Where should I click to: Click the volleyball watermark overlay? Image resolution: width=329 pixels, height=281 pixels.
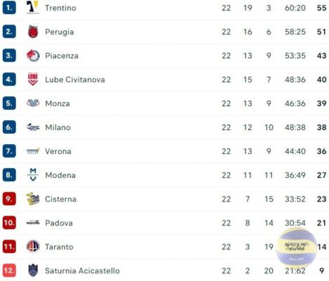click(296, 248)
